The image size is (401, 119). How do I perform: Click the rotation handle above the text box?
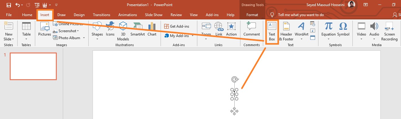[235, 80]
